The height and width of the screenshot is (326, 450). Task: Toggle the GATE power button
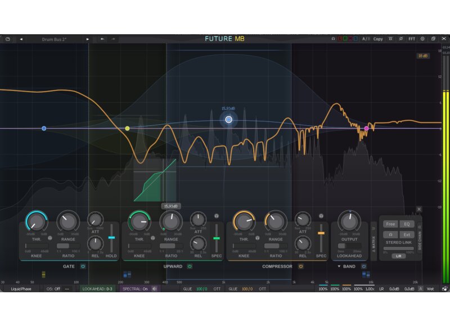[x=83, y=266]
